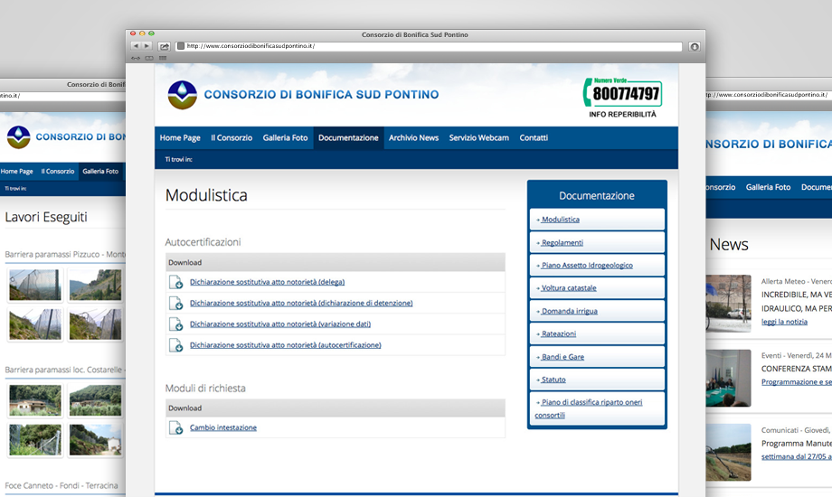Open Rateazioni sidebar link

pyautogui.click(x=597, y=333)
